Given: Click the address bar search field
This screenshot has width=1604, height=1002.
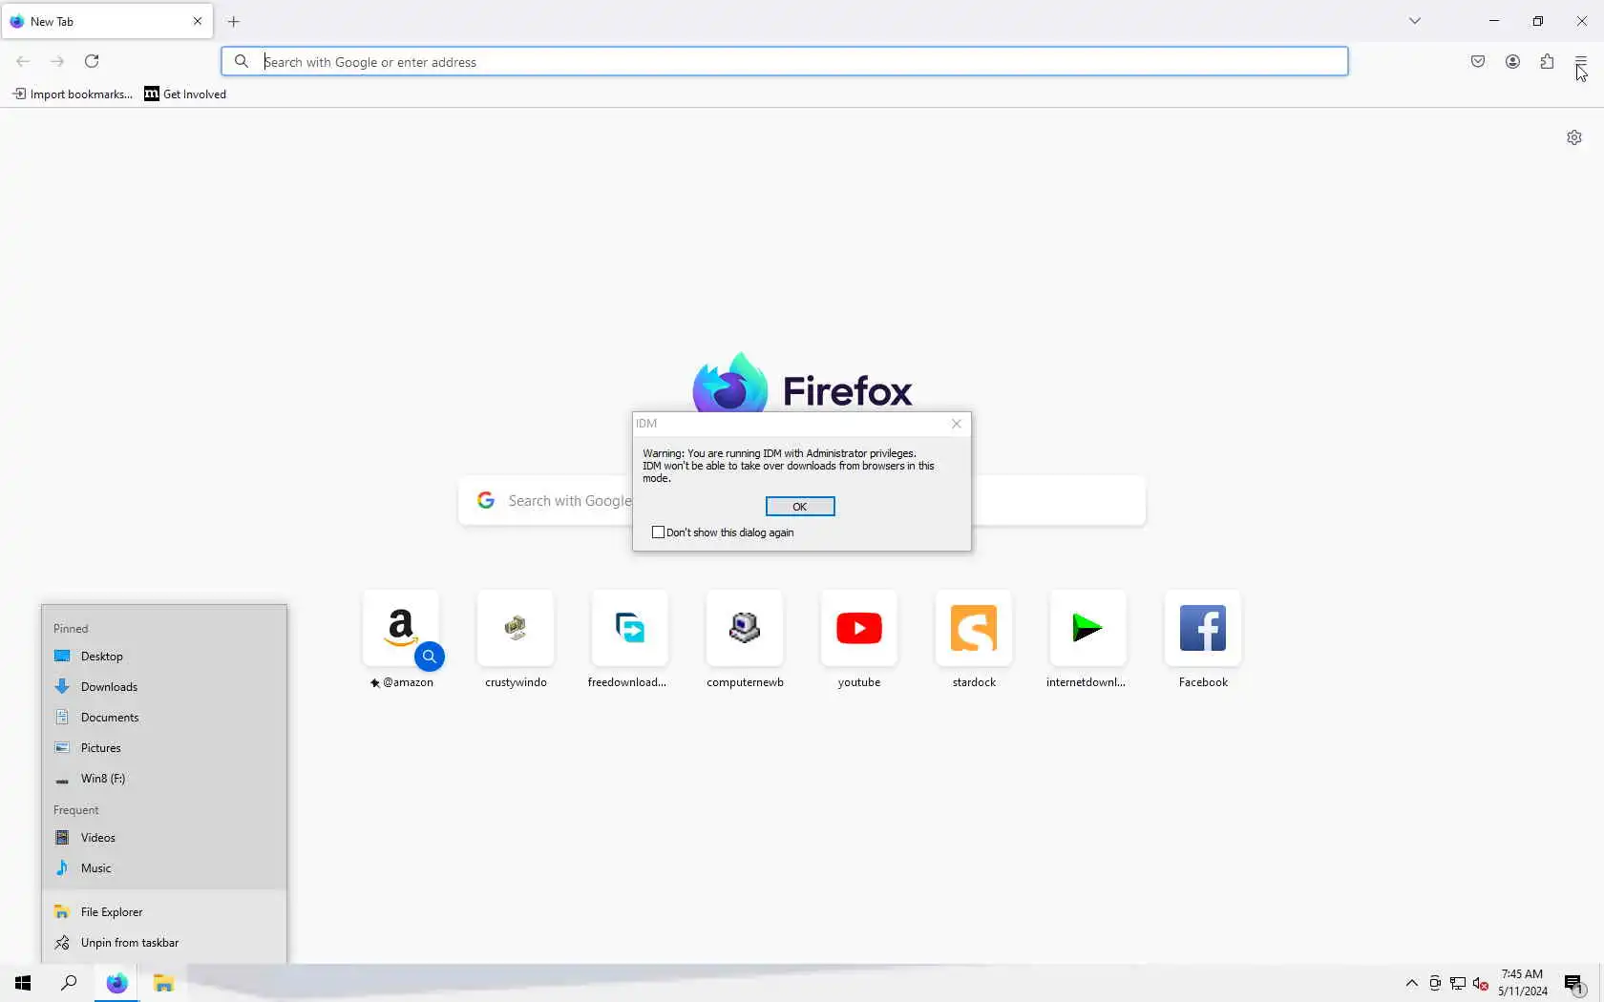Looking at the screenshot, I should (785, 62).
